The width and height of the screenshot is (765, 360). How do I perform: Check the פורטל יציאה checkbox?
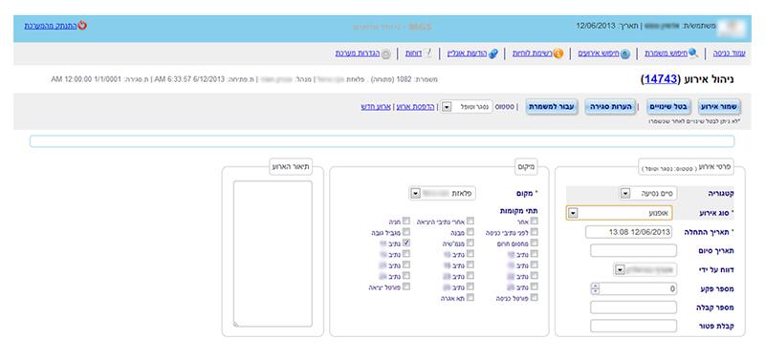(406, 286)
